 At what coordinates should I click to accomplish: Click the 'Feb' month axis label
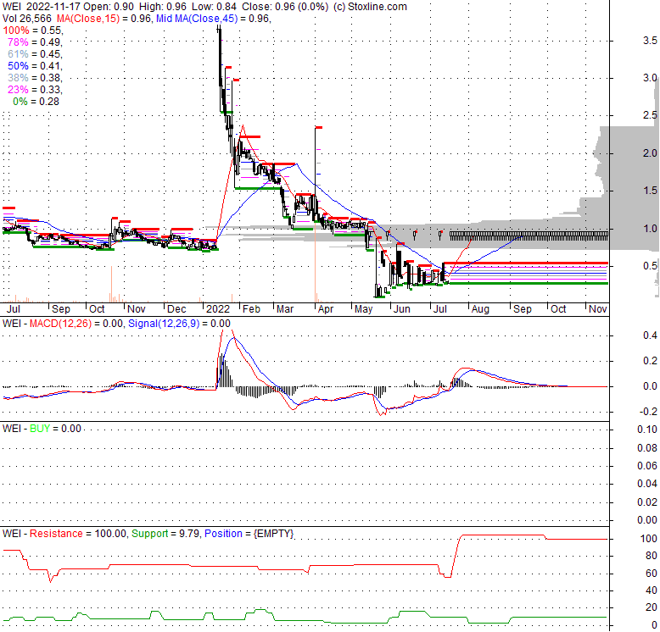click(251, 309)
